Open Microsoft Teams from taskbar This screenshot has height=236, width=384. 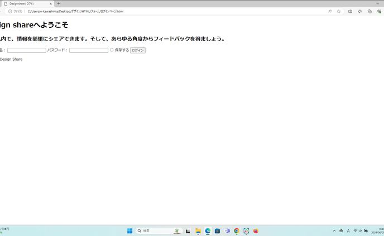[x=227, y=231]
